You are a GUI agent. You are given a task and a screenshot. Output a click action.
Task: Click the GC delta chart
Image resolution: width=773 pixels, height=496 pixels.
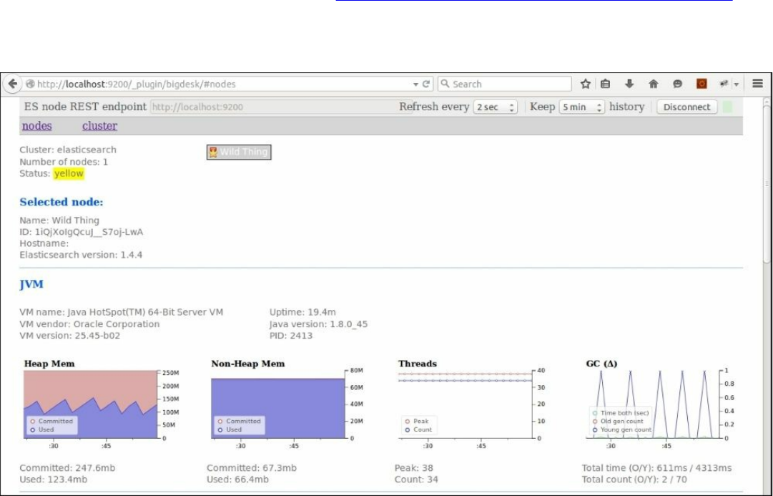(652, 404)
